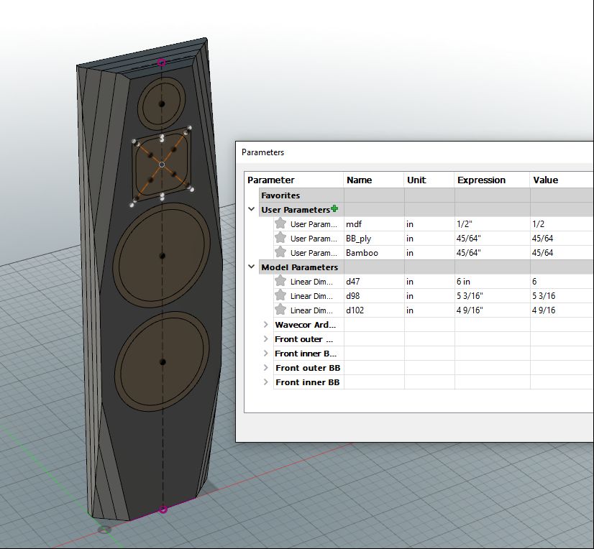Expand the Wavecor Ard... group
This screenshot has width=594, height=549.
[x=266, y=325]
